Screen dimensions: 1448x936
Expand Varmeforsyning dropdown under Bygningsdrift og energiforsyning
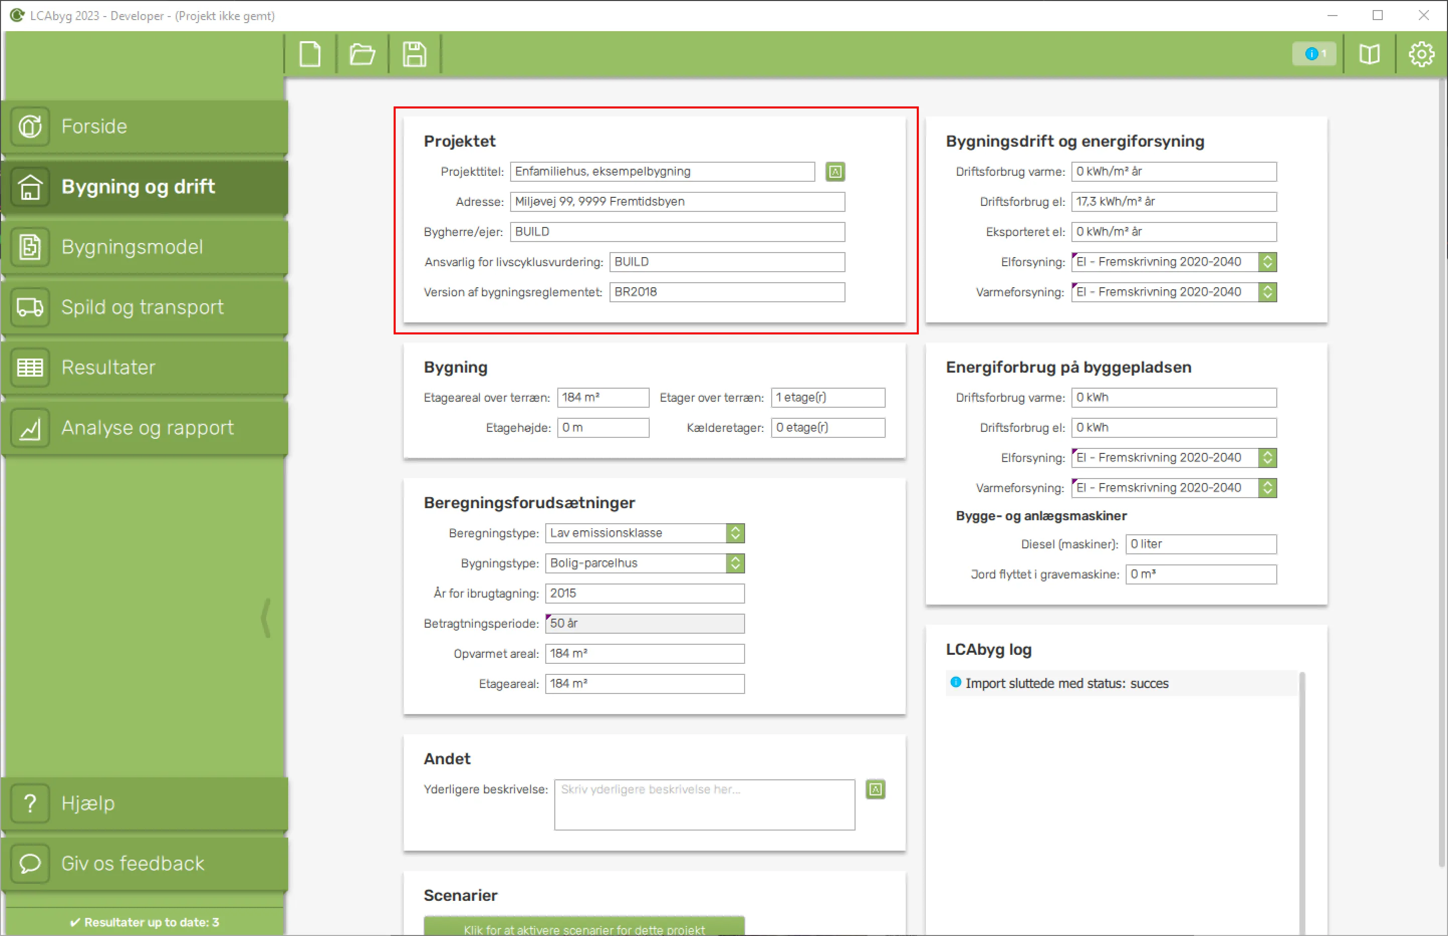tap(1268, 292)
